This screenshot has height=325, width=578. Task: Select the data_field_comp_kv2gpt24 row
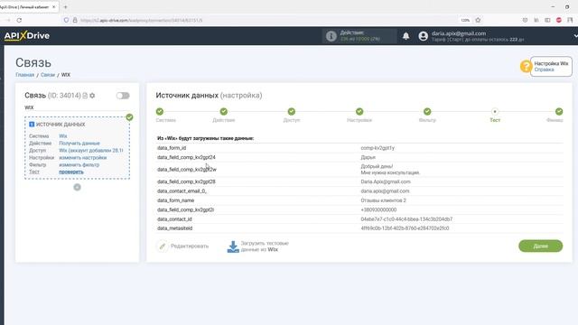tap(359, 157)
